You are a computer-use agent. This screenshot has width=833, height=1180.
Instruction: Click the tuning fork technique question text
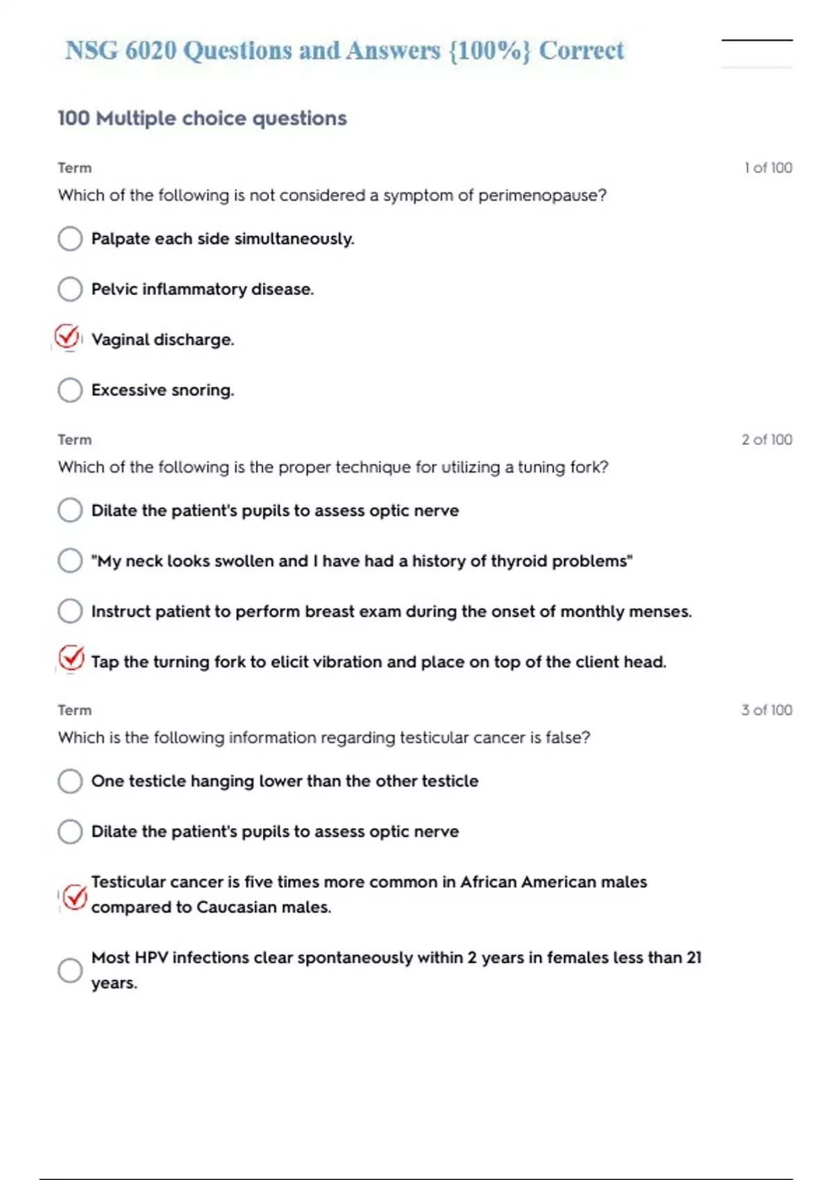click(x=333, y=467)
